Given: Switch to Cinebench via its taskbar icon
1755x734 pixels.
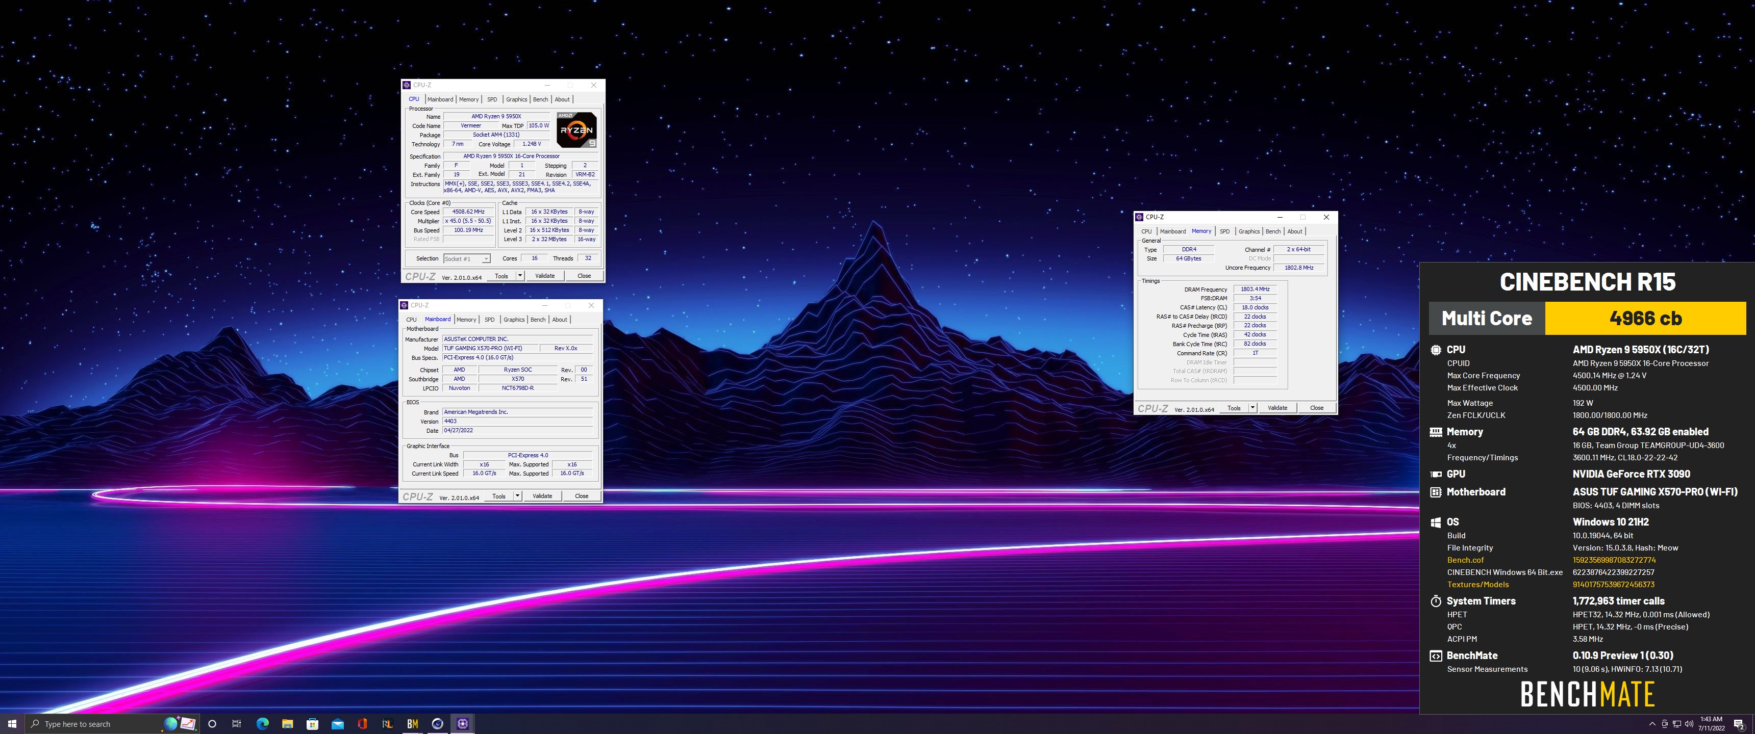Looking at the screenshot, I should 437,724.
